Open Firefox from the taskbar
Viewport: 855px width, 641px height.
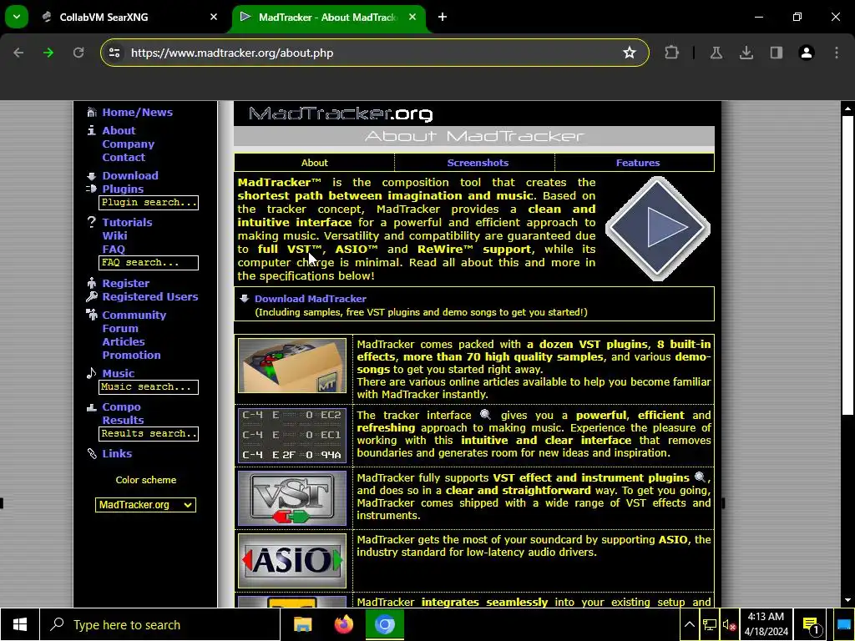[x=343, y=624]
